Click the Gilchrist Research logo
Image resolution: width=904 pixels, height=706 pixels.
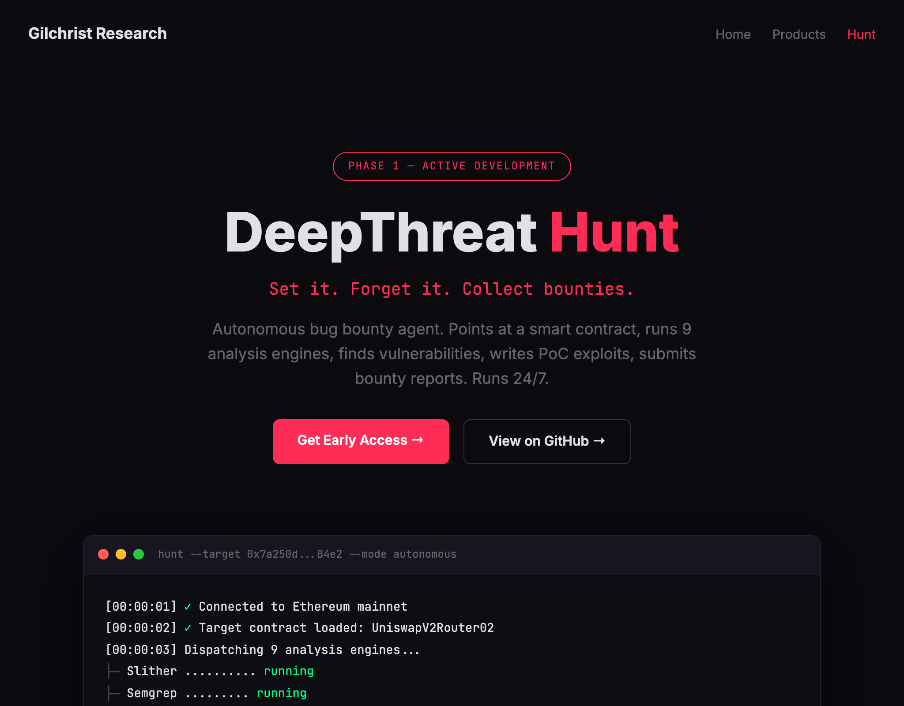[x=98, y=34]
